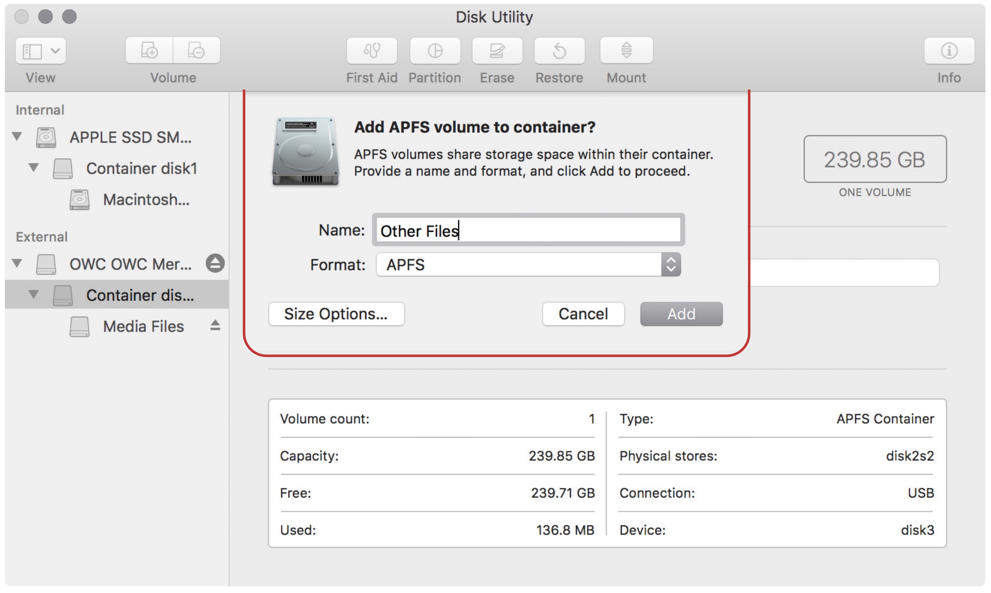Click the Mount toolbar icon
Image resolution: width=991 pixels, height=593 pixels.
click(626, 51)
